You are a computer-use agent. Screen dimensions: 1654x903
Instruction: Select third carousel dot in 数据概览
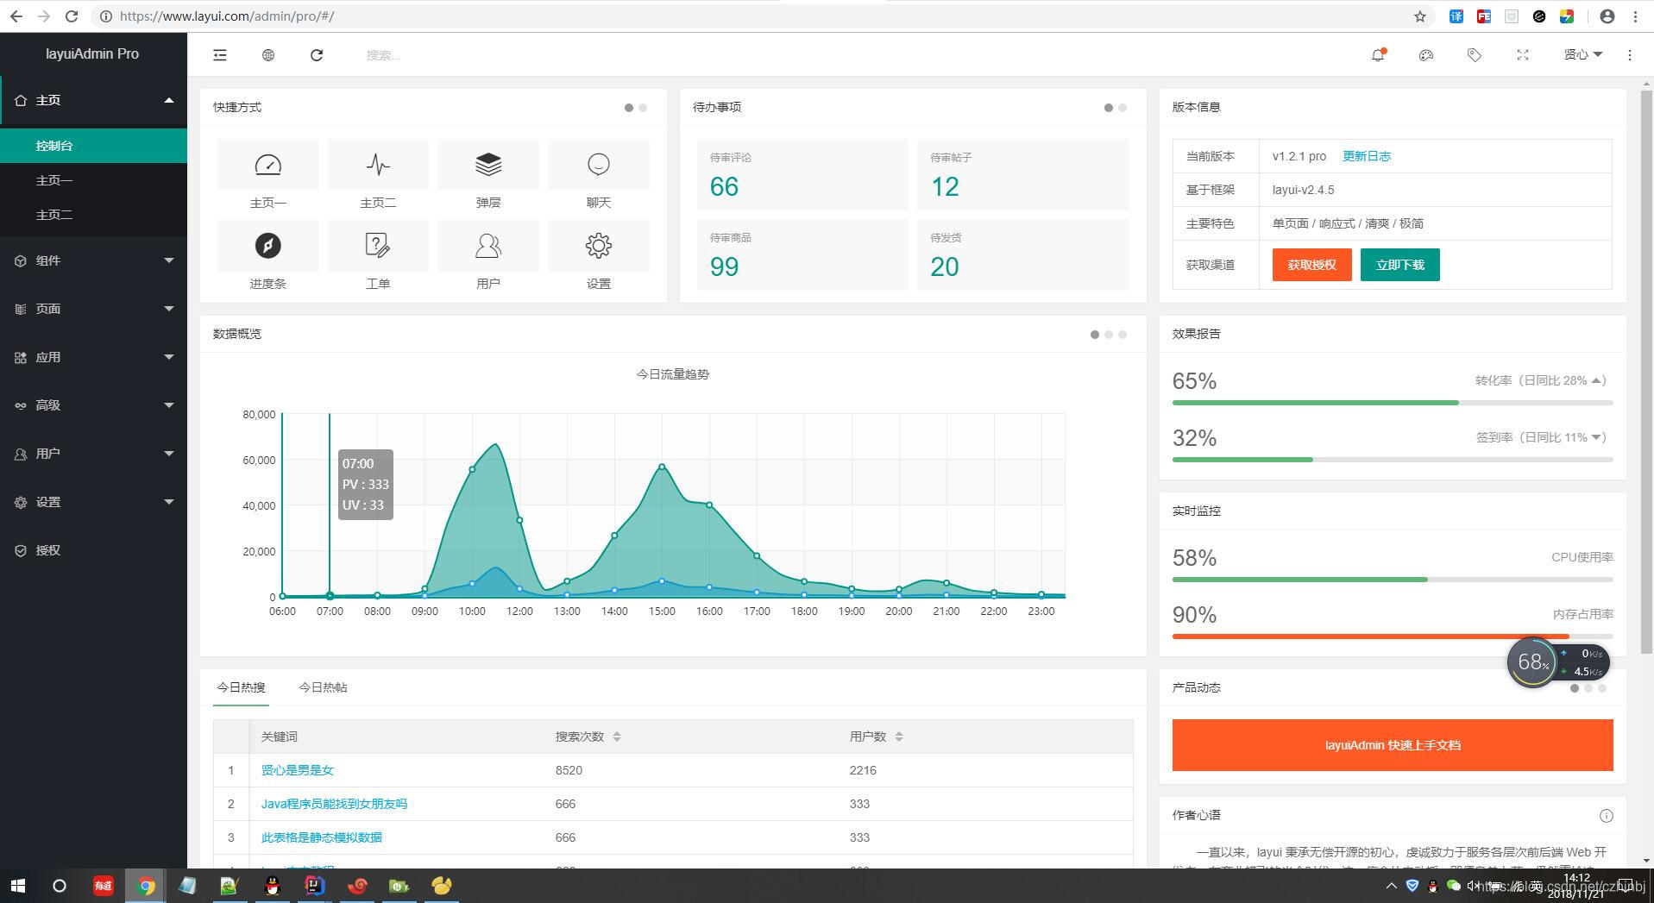coord(1123,335)
